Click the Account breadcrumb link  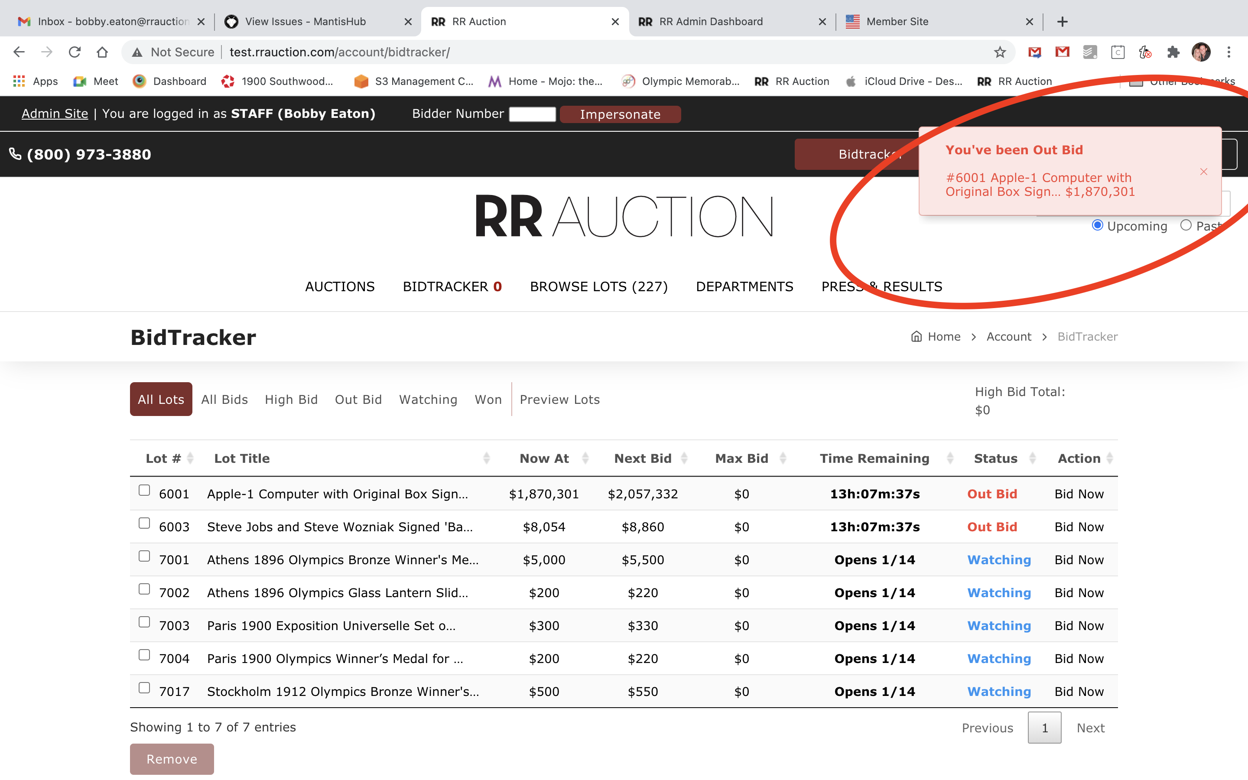tap(1009, 336)
